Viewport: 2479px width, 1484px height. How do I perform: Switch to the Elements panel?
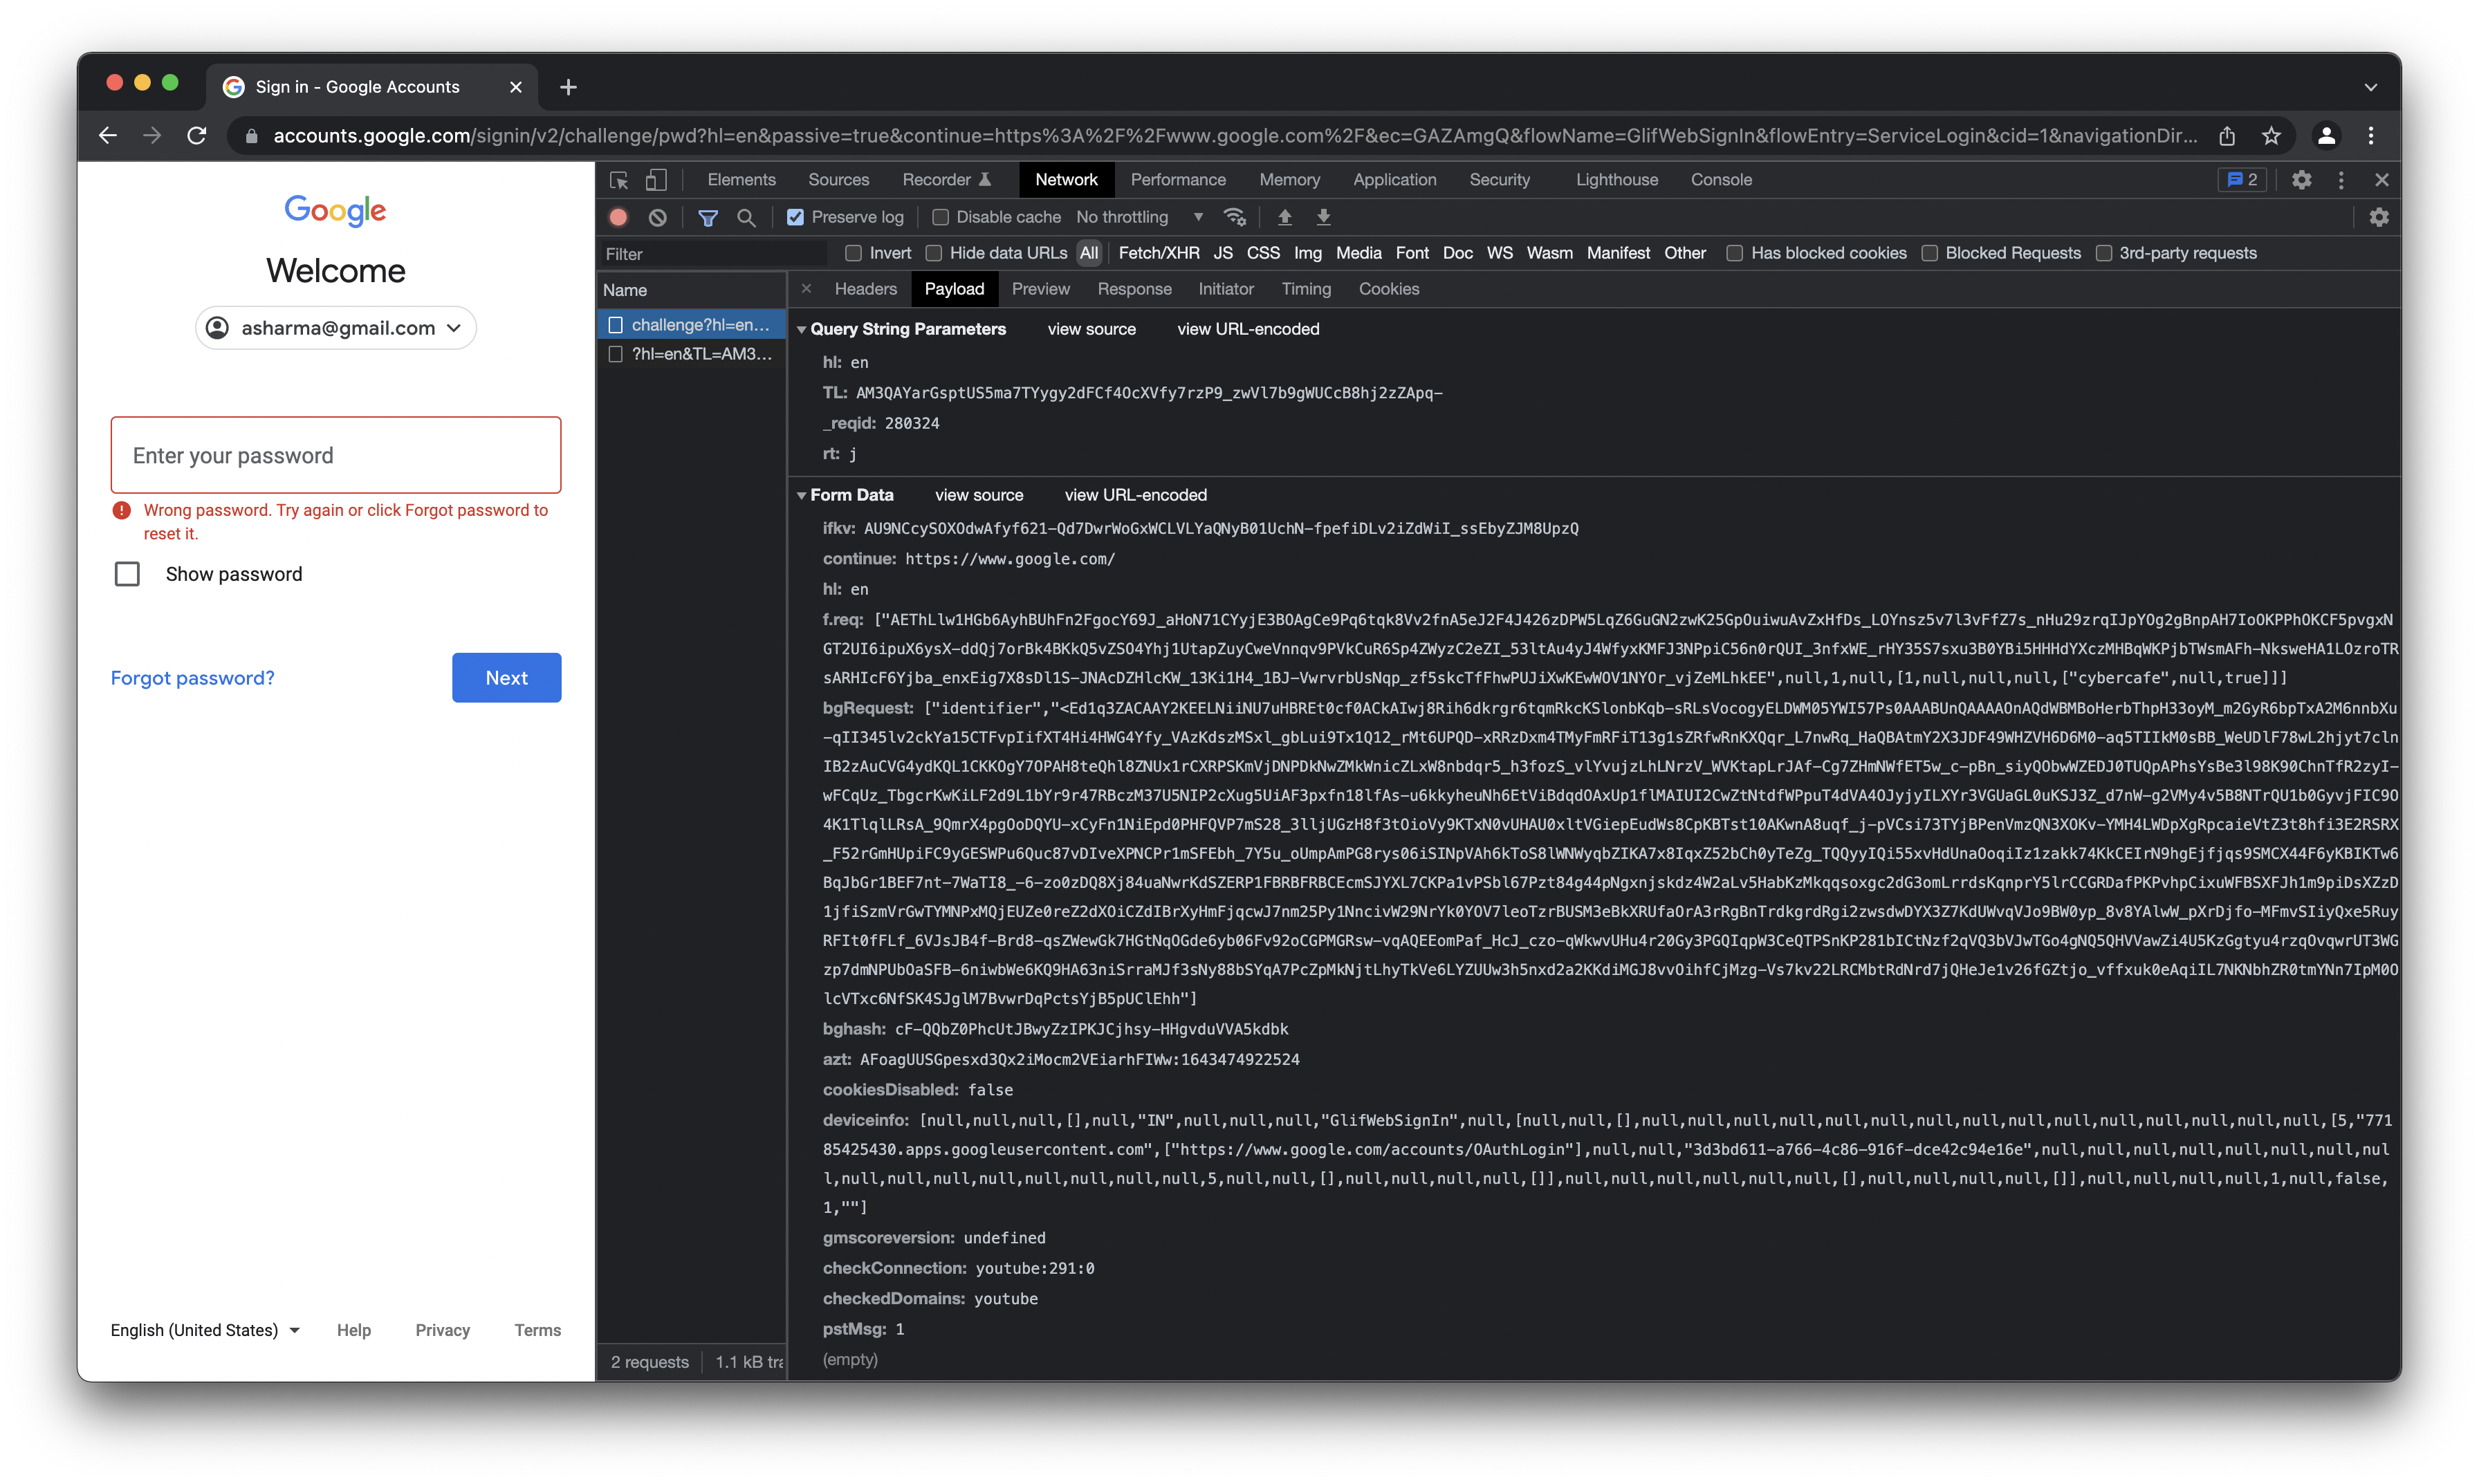tap(741, 180)
